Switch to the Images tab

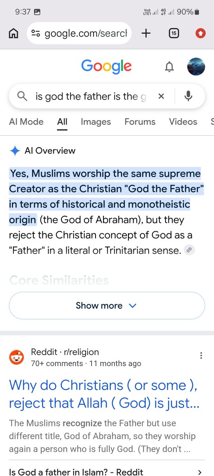[96, 122]
